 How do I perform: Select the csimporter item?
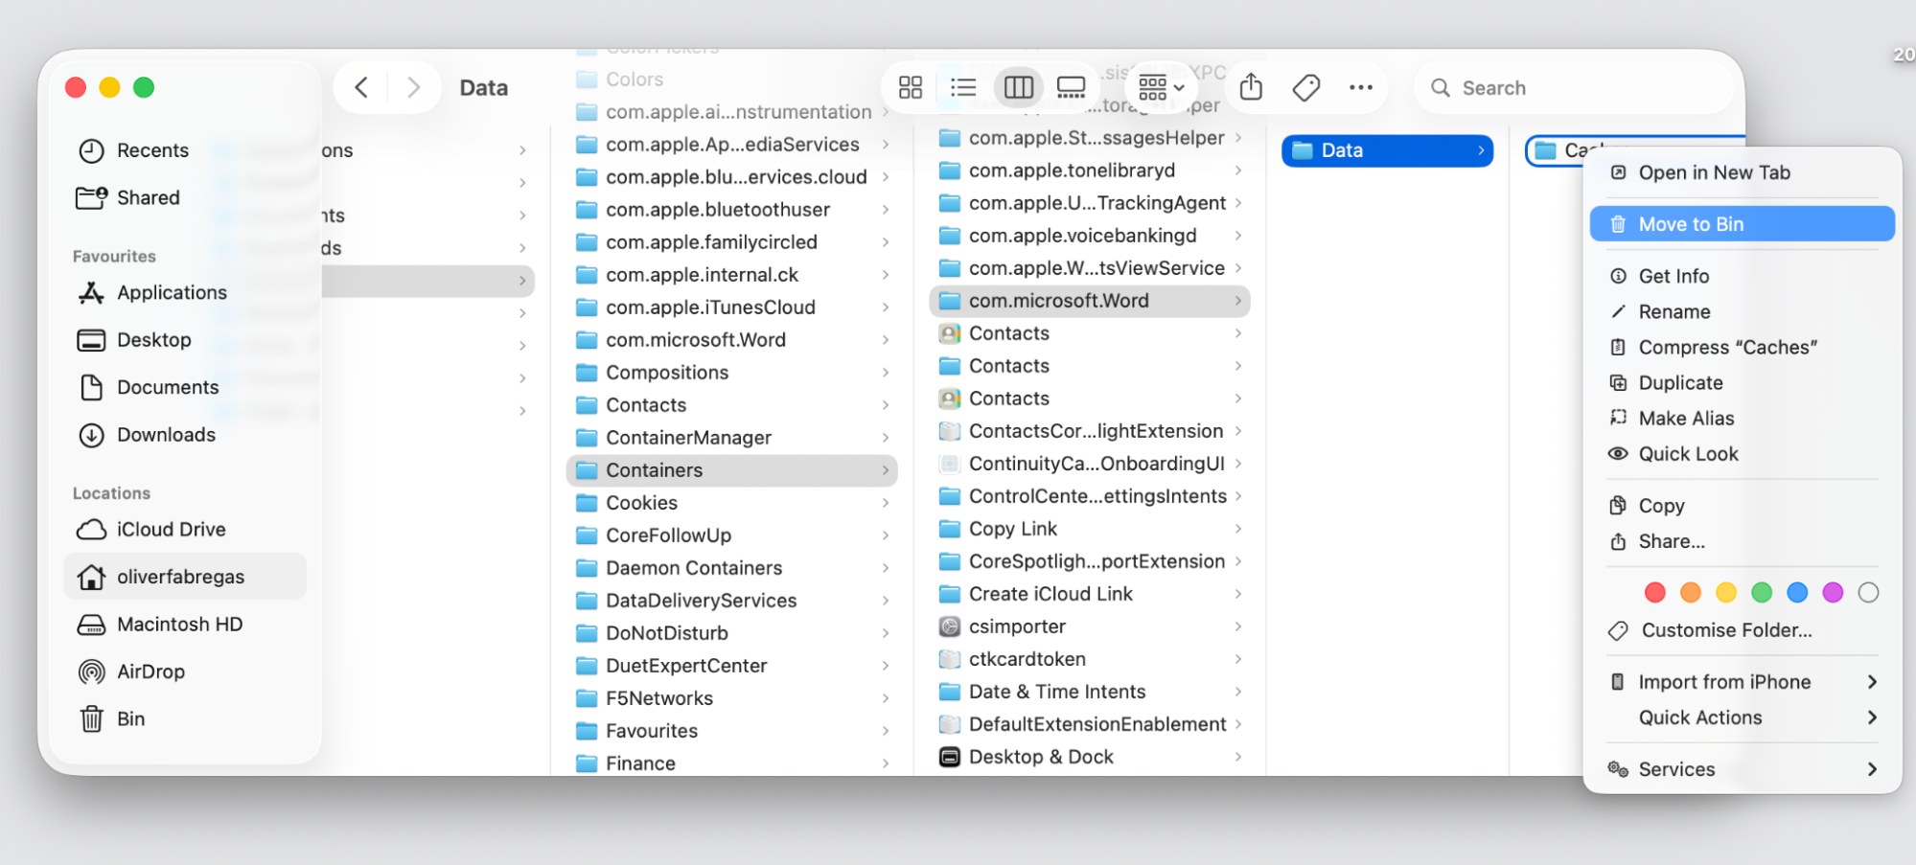1089,626
